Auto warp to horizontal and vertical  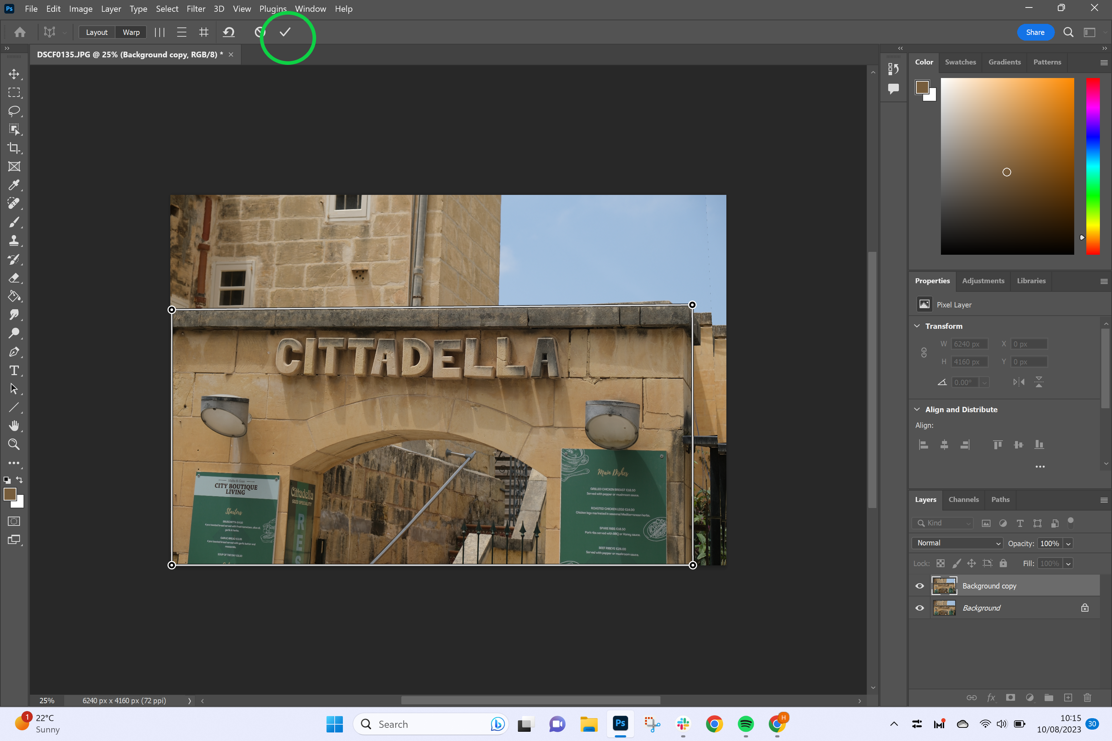[204, 32]
